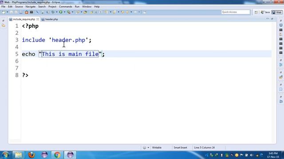Open Windows Explorer from the taskbar
The height and width of the screenshot is (159, 284).
pos(18,155)
